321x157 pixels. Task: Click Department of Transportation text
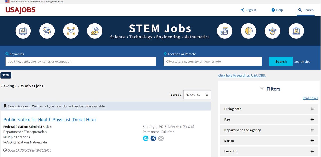(25, 132)
